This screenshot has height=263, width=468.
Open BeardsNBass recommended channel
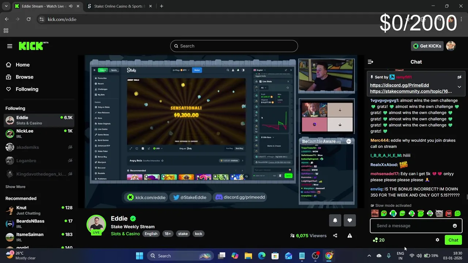pos(39,224)
